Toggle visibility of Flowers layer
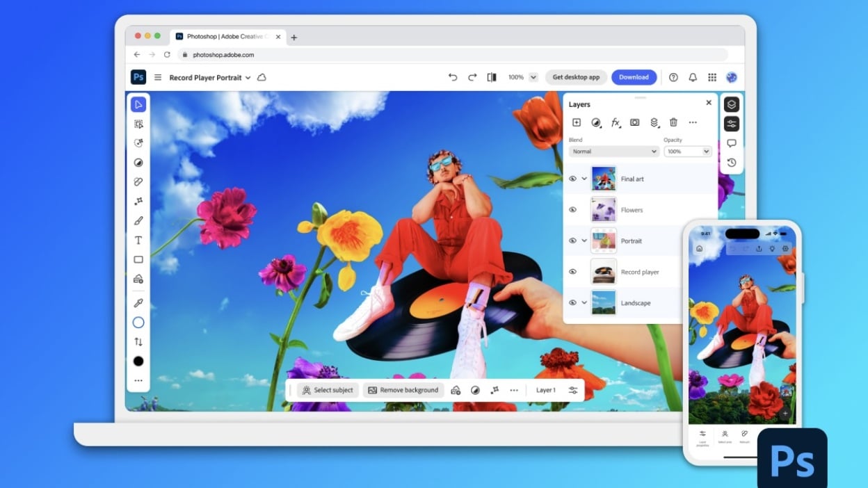The image size is (868, 488). 573,210
